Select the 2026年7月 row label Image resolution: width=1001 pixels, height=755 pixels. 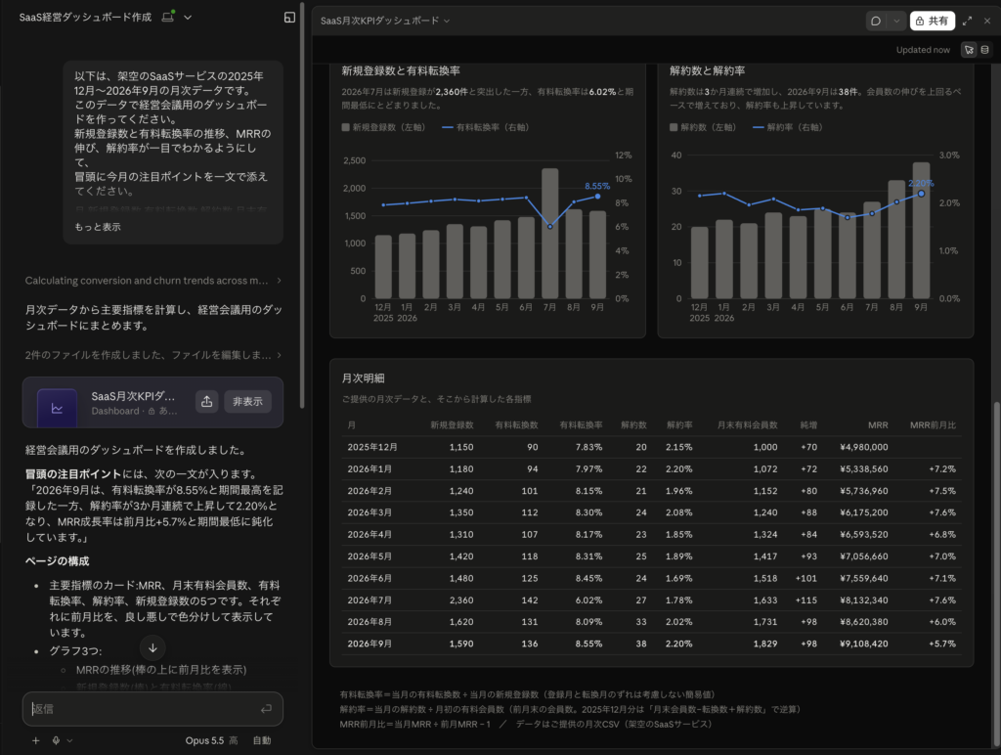click(x=370, y=600)
